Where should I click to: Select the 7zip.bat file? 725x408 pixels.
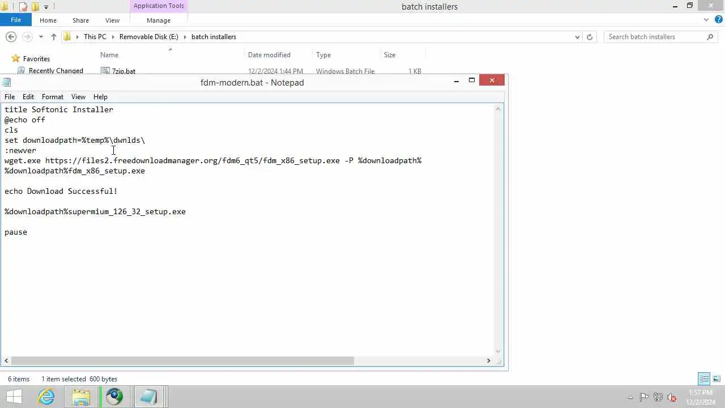(123, 71)
